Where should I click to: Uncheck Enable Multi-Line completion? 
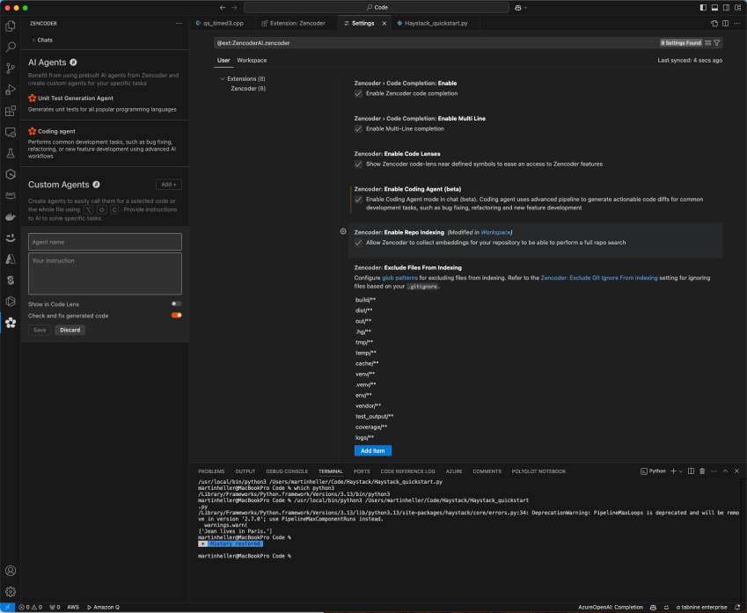(358, 128)
